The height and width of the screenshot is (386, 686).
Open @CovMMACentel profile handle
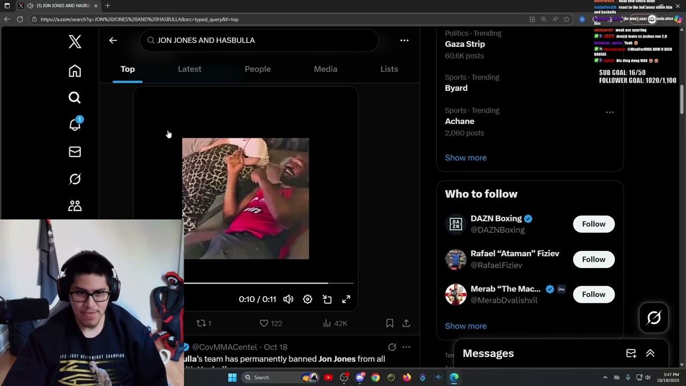tap(225, 347)
